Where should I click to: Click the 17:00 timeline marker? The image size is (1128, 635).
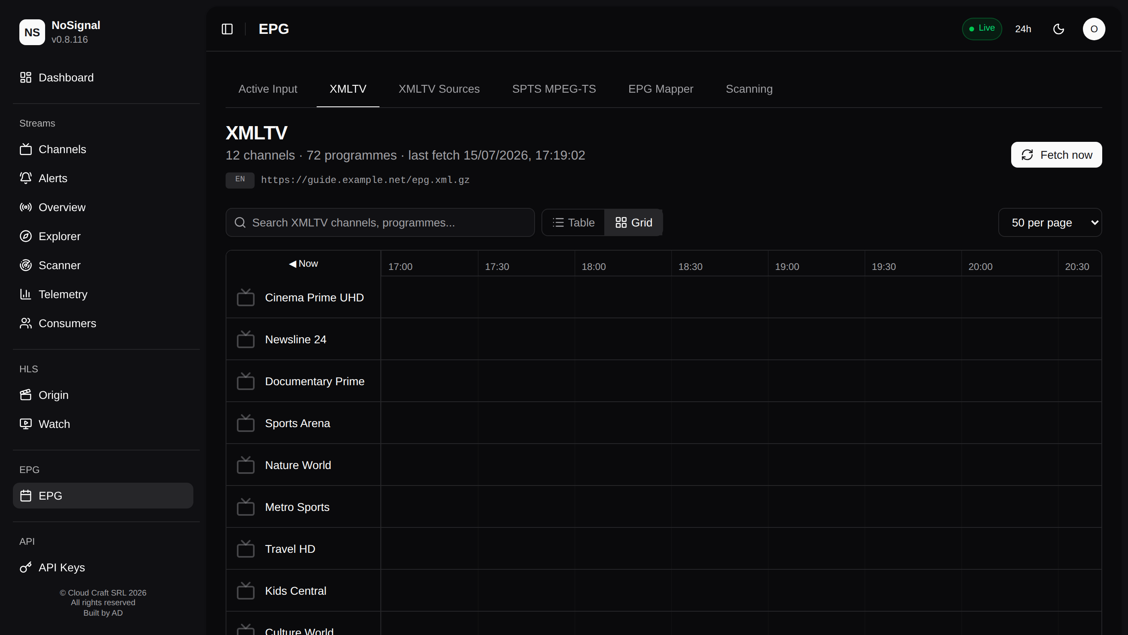coord(400,267)
